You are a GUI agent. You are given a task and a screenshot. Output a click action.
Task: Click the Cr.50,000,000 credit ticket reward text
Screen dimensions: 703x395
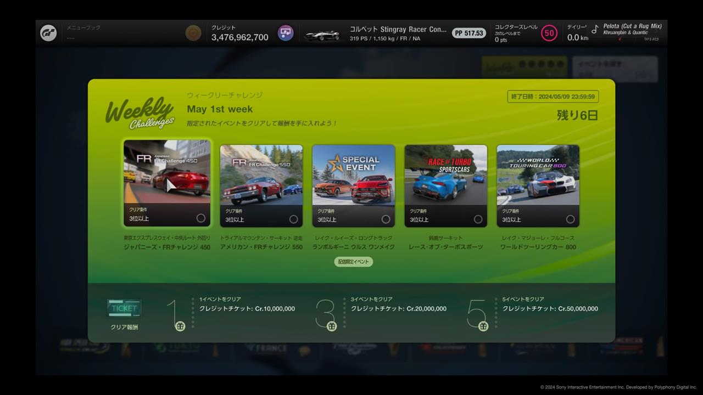(x=550, y=309)
